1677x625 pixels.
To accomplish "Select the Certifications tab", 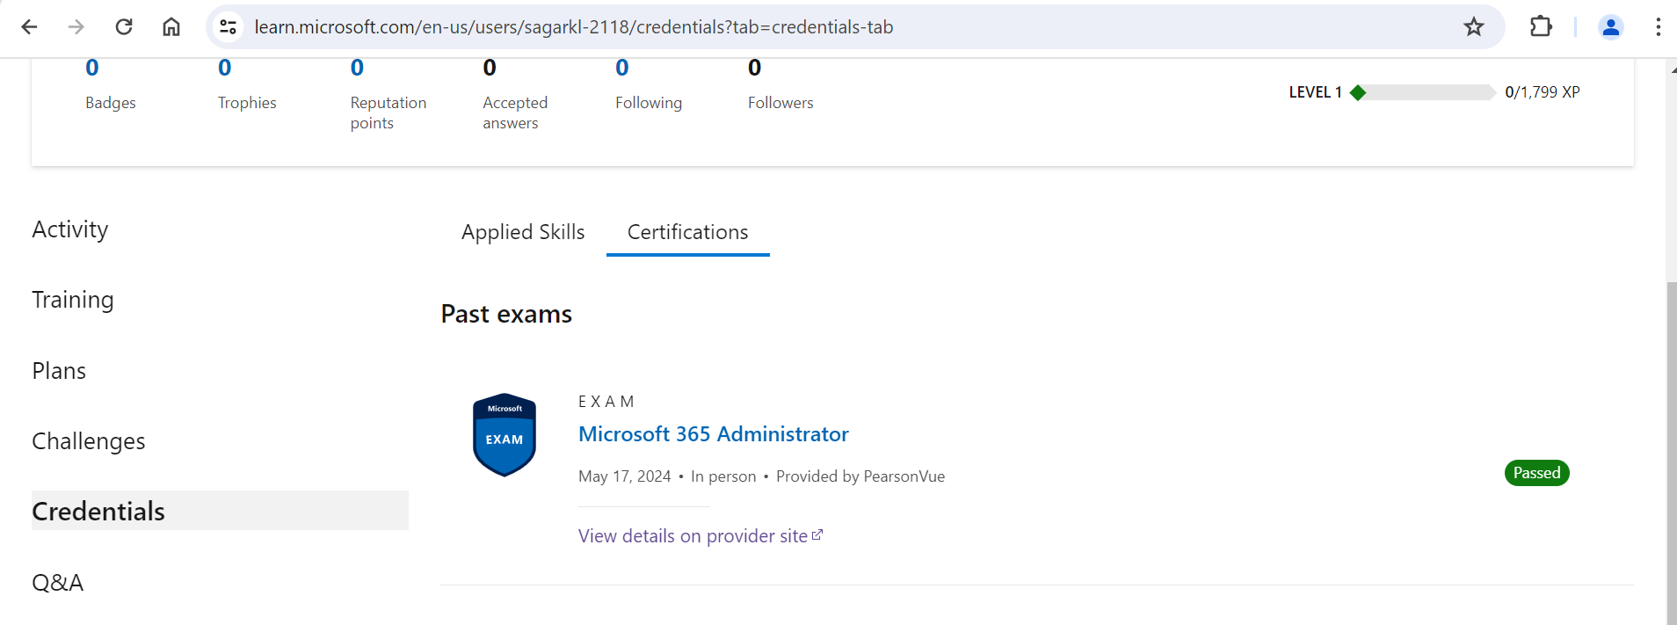I will point(688,232).
